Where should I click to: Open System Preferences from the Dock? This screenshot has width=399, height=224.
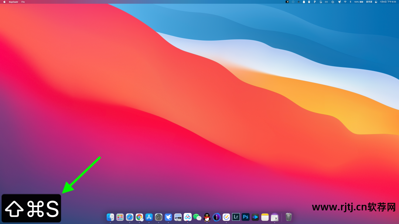point(158,217)
